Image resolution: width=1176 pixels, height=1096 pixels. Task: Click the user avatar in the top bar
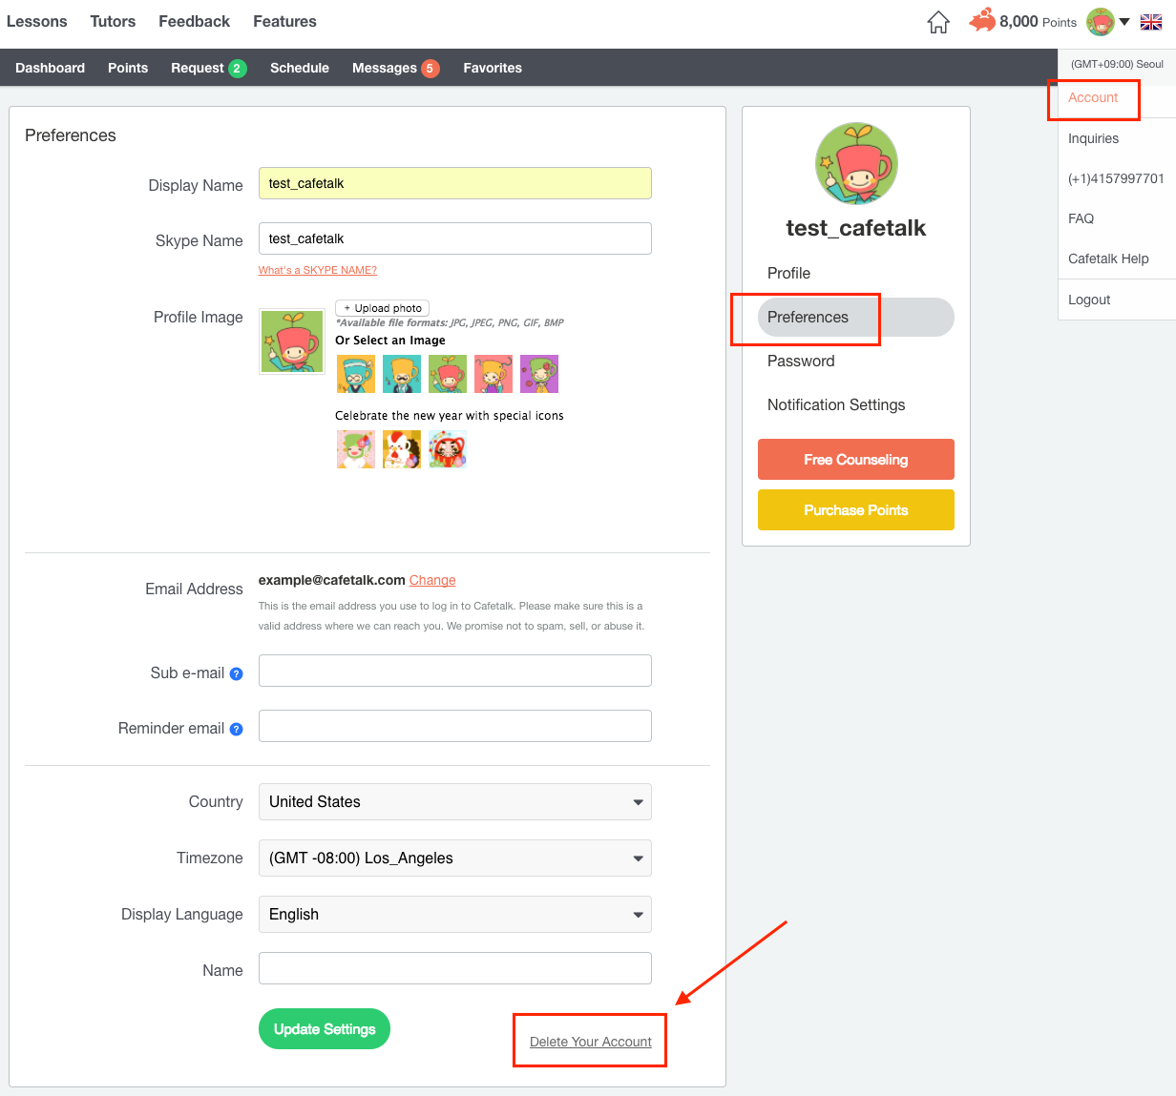click(x=1101, y=22)
